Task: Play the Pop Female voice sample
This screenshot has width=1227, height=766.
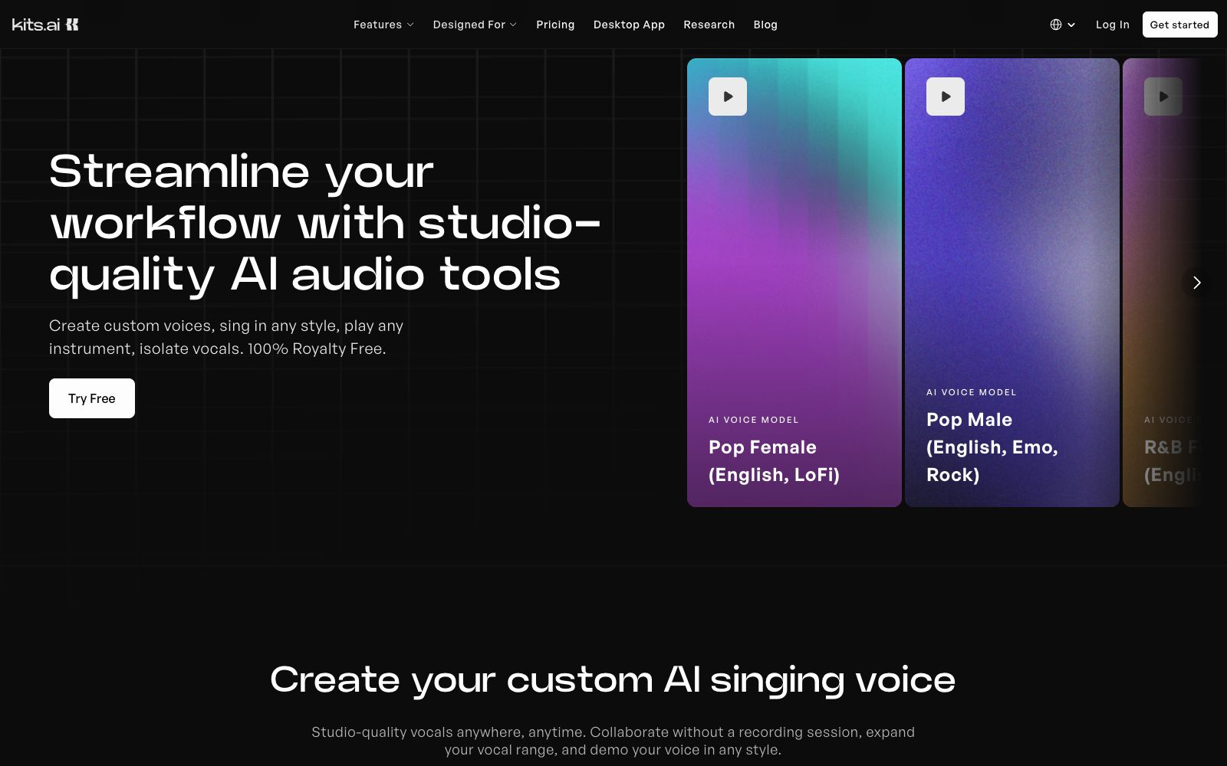Action: 728,97
